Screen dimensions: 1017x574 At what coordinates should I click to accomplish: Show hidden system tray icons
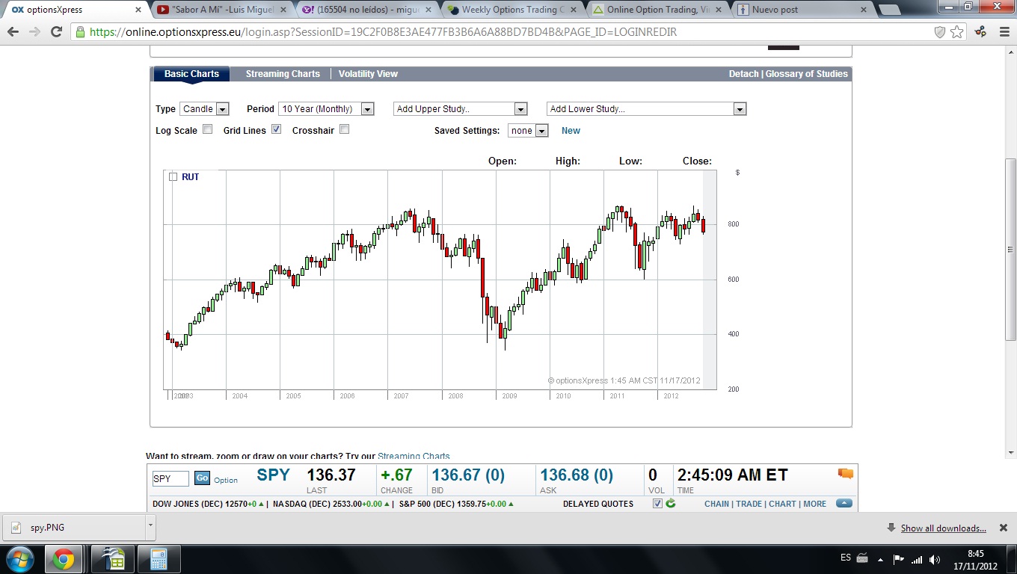click(880, 559)
